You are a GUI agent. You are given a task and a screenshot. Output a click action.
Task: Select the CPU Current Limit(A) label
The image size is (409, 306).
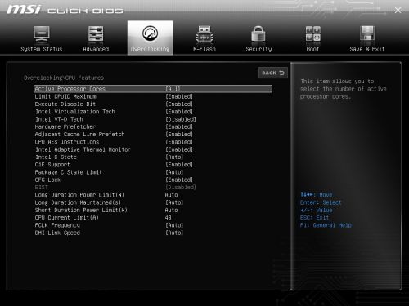click(x=66, y=218)
